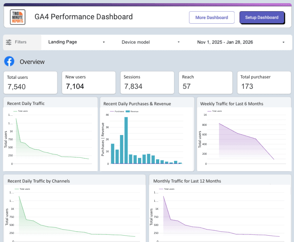Click the Recent Daily Purchases & Revenue title

[137, 104]
